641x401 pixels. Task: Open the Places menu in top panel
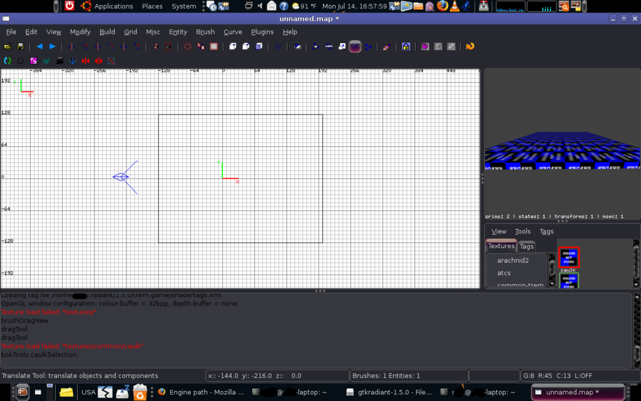(x=152, y=6)
